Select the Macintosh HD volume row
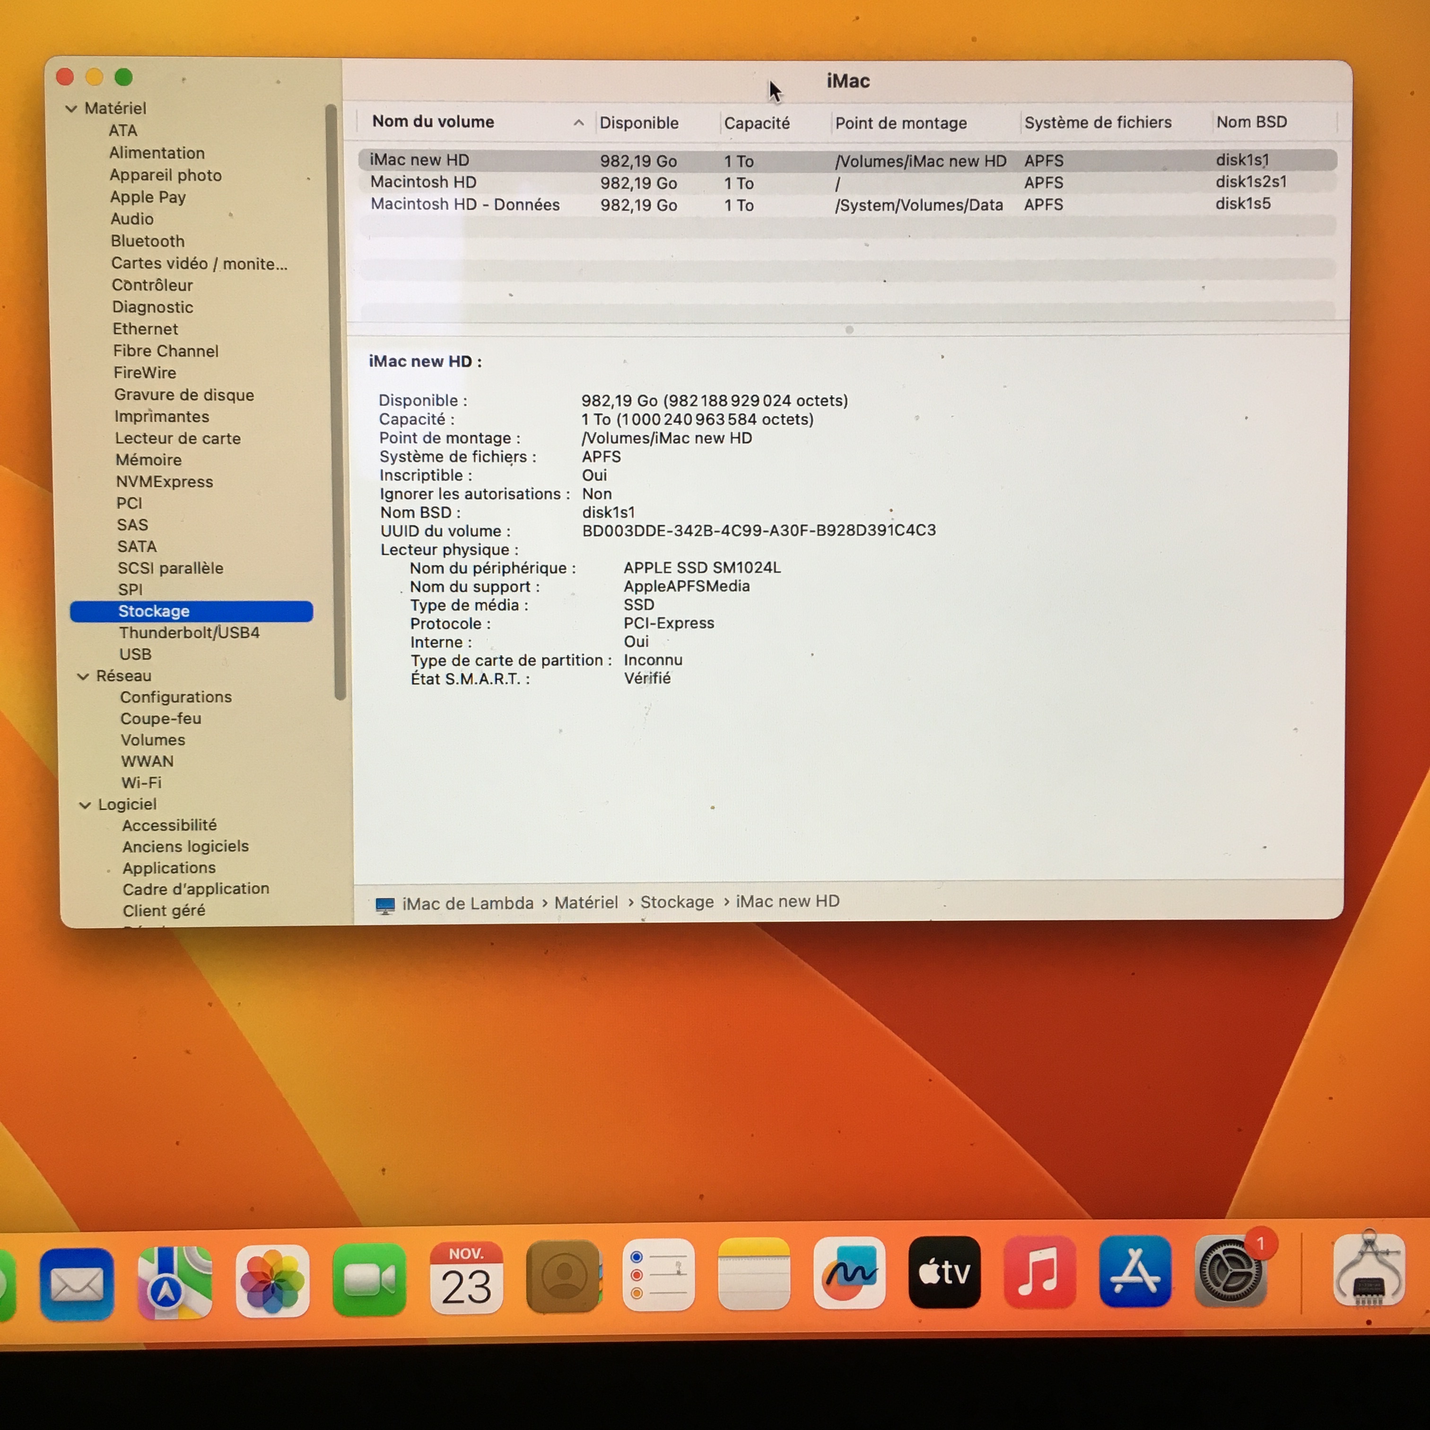This screenshot has height=1430, width=1430. [847, 183]
